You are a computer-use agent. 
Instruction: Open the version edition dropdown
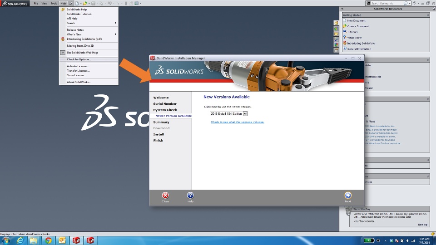click(245, 113)
